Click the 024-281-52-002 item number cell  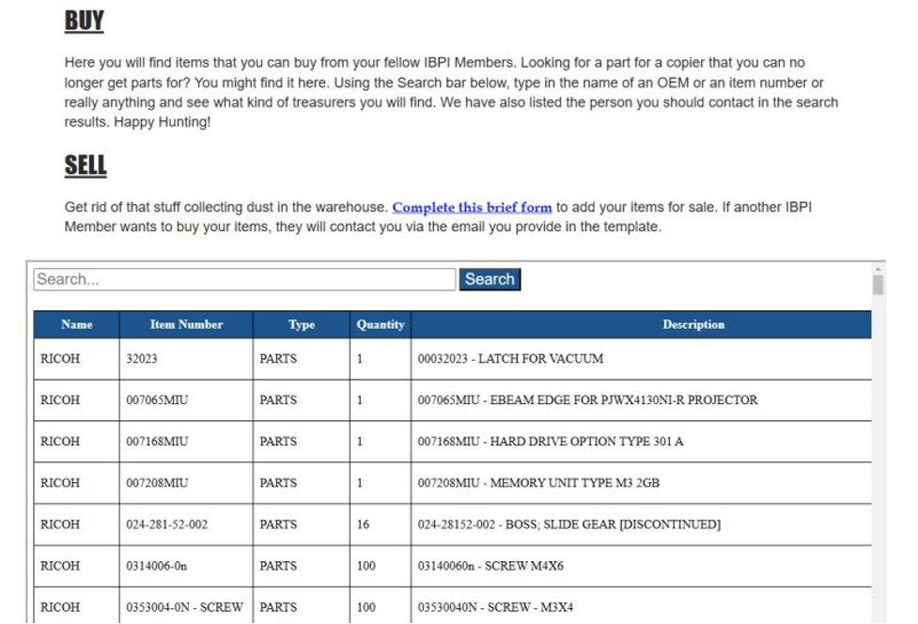pyautogui.click(x=166, y=523)
